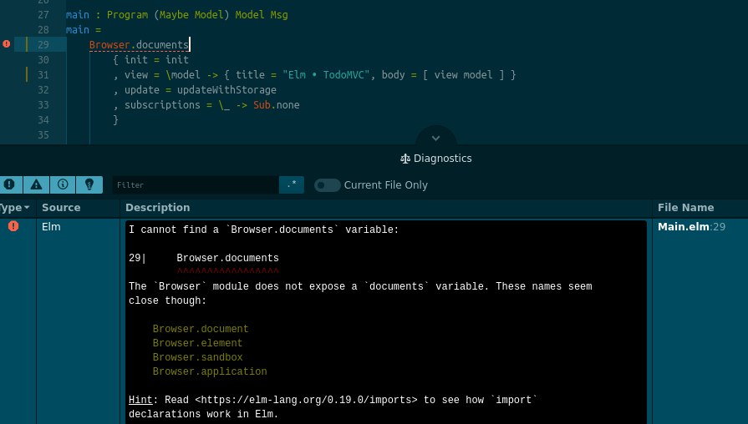Sort by File Name column header
The height and width of the screenshot is (424, 748).
pos(685,208)
